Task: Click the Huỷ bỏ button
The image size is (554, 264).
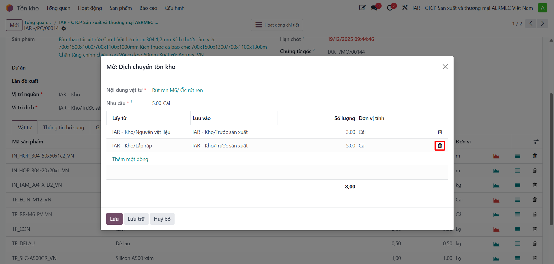Action: pos(162,219)
